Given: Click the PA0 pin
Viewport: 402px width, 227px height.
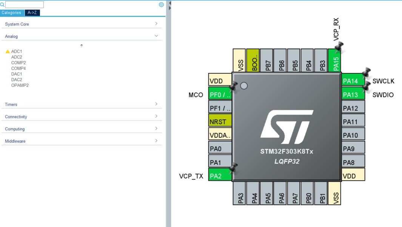Looking at the screenshot, I should coord(220,148).
